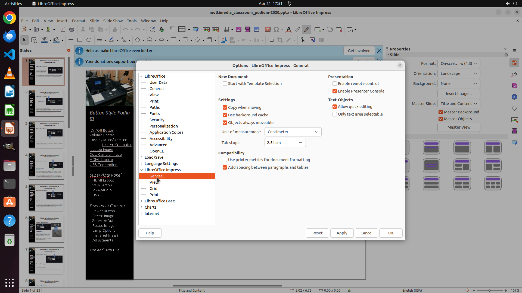Toggle the Display Grid toolbar icon
The image size is (522, 293).
point(172,30)
